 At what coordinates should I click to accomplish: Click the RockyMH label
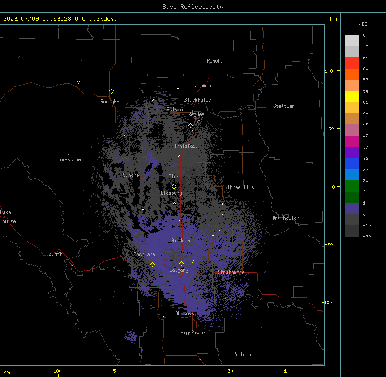110,102
